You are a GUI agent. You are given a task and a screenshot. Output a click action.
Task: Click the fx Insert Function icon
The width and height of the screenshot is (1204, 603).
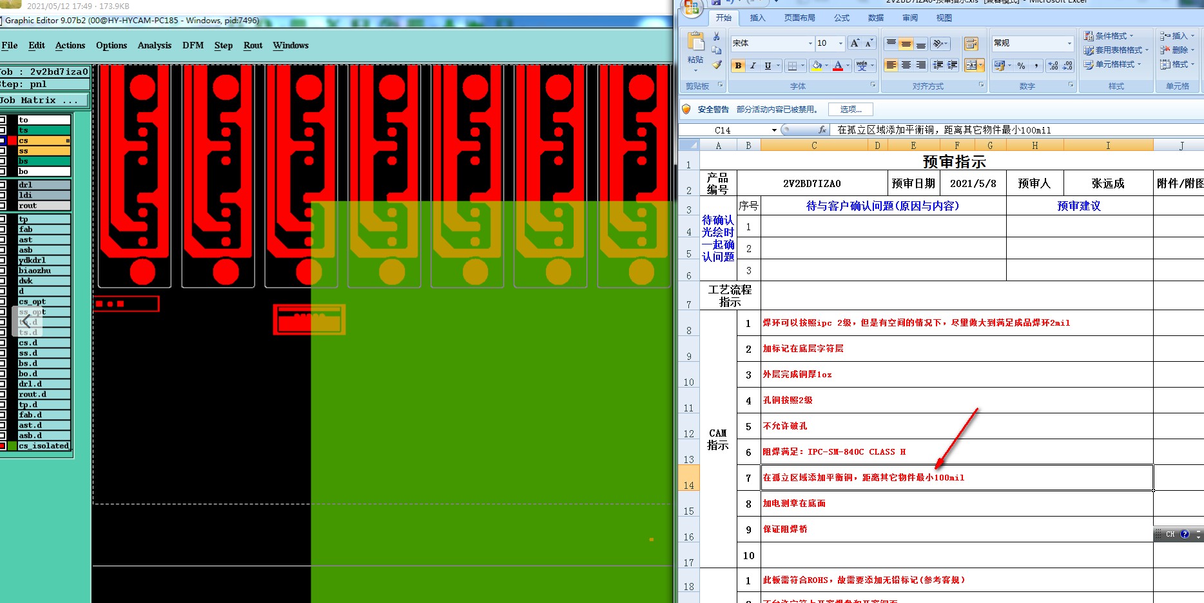(x=822, y=130)
